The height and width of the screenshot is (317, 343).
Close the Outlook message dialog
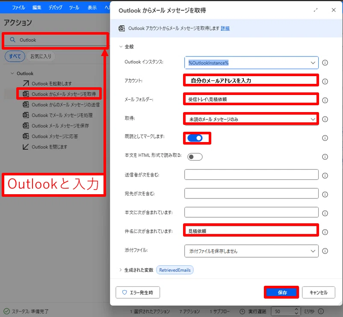click(333, 10)
